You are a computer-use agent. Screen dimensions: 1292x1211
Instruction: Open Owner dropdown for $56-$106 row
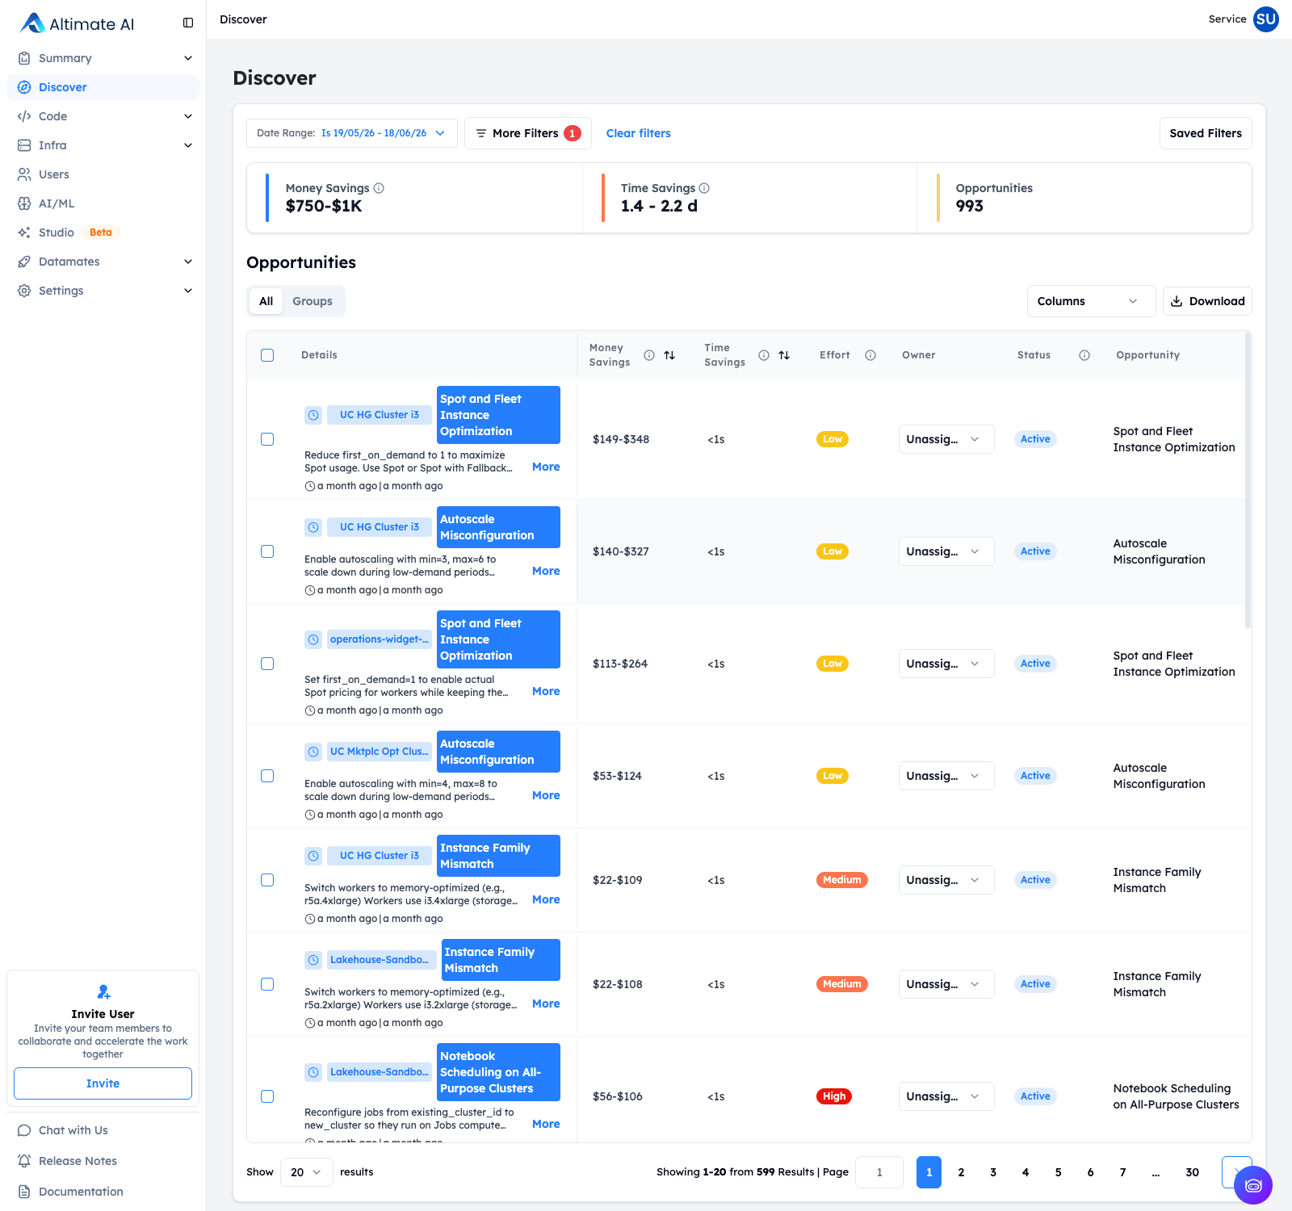click(946, 1096)
